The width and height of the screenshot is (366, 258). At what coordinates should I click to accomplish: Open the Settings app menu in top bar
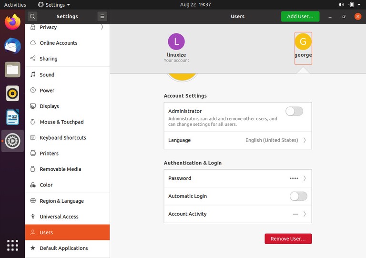pyautogui.click(x=54, y=5)
